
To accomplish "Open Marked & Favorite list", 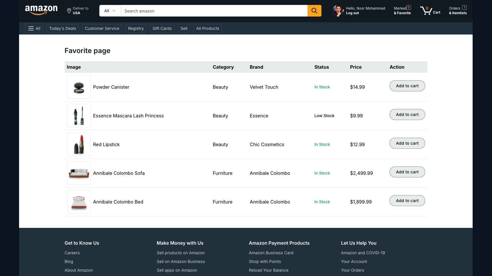I will [402, 11].
